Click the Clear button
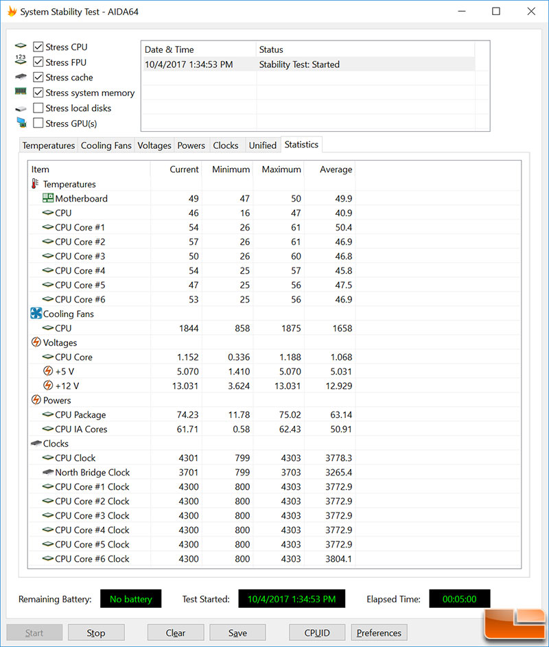 (176, 633)
